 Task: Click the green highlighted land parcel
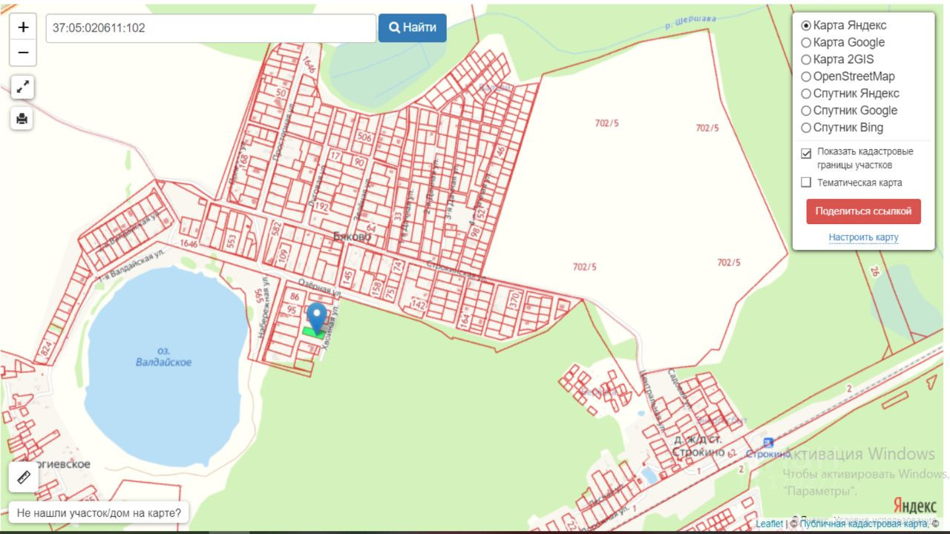coord(313,332)
